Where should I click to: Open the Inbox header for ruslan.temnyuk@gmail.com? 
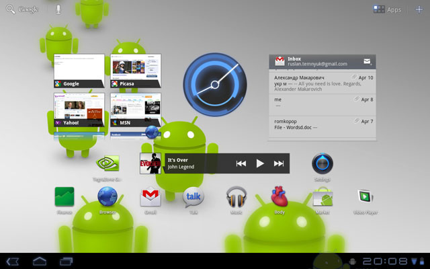click(x=322, y=61)
